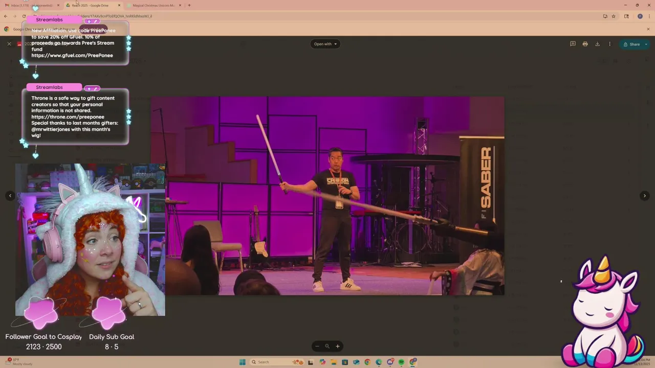Viewport: 655px width, 368px height.
Task: Open the weather widget in the taskbar
Action: point(19,362)
